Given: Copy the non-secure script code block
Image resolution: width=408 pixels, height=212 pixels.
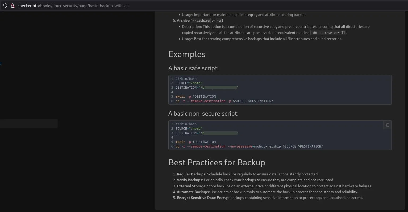Looking at the screenshot, I should coord(387,125).
